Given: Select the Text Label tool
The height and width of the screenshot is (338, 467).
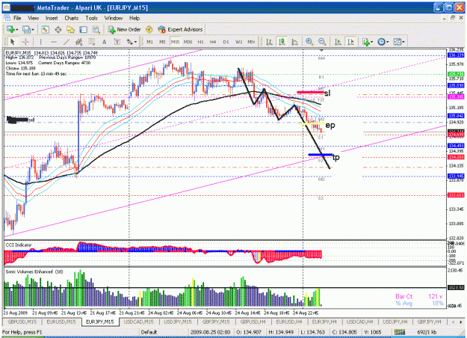Looking at the screenshot, I should tap(117, 42).
